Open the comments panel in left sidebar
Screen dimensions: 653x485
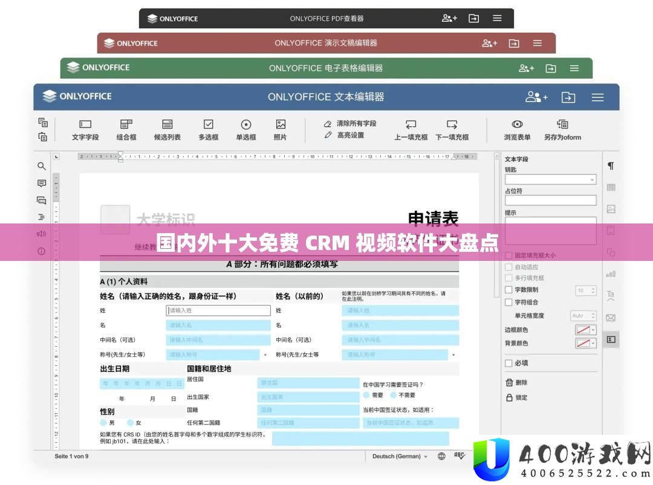[41, 183]
